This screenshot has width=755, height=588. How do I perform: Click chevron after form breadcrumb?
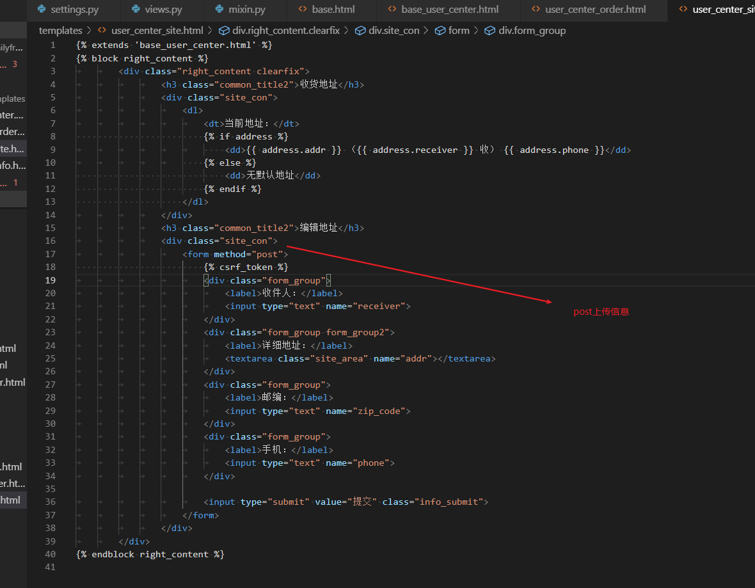point(476,30)
